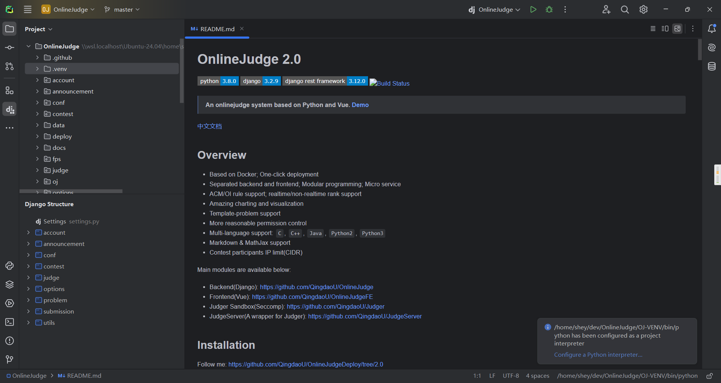Open the Project tool window
This screenshot has width=721, height=383.
pos(10,29)
